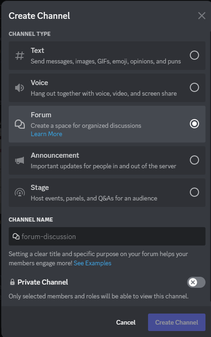
Task: Click the forum icon inside channel name field
Action: tap(16, 236)
